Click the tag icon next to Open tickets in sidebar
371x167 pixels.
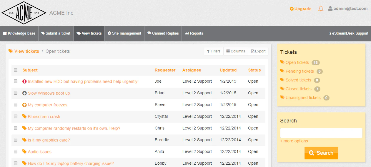282,62
